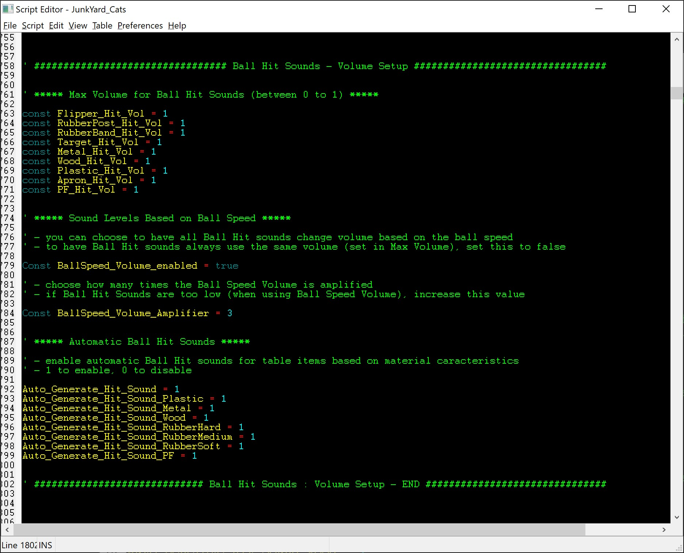Click the horizontal scrollbar right arrow
The image size is (684, 553).
(664, 530)
